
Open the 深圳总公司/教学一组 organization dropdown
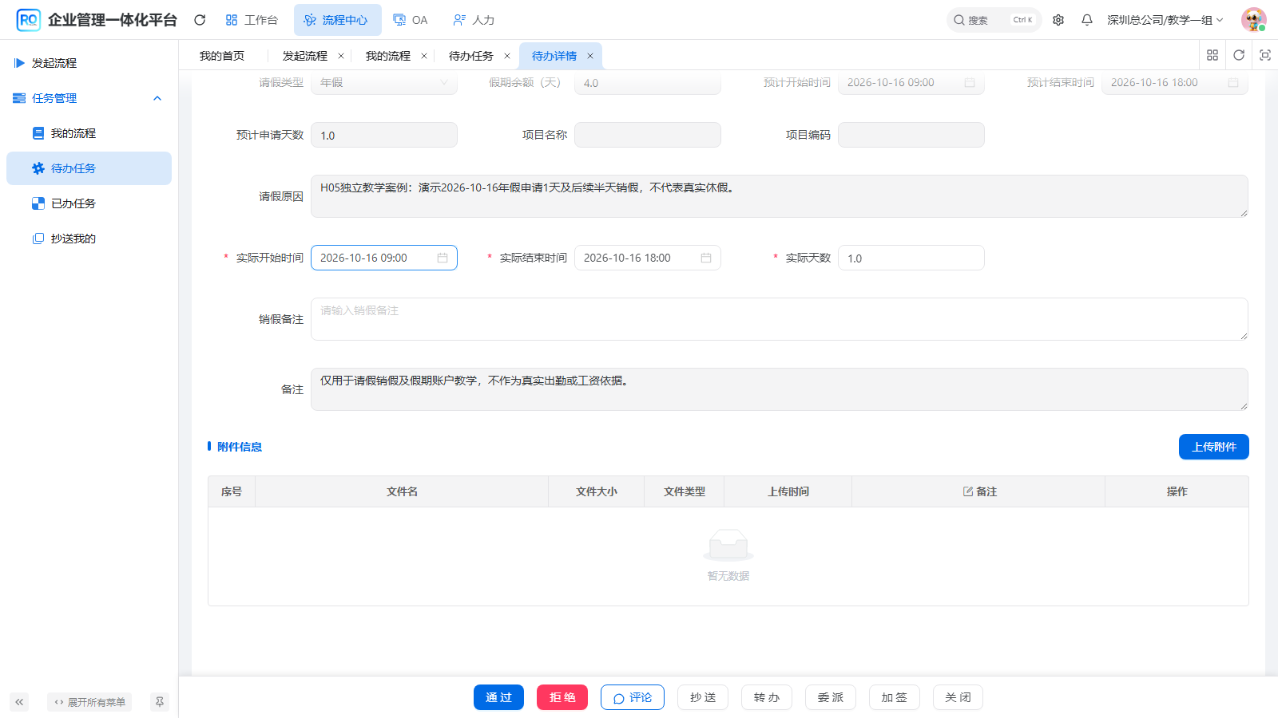[x=1165, y=20]
